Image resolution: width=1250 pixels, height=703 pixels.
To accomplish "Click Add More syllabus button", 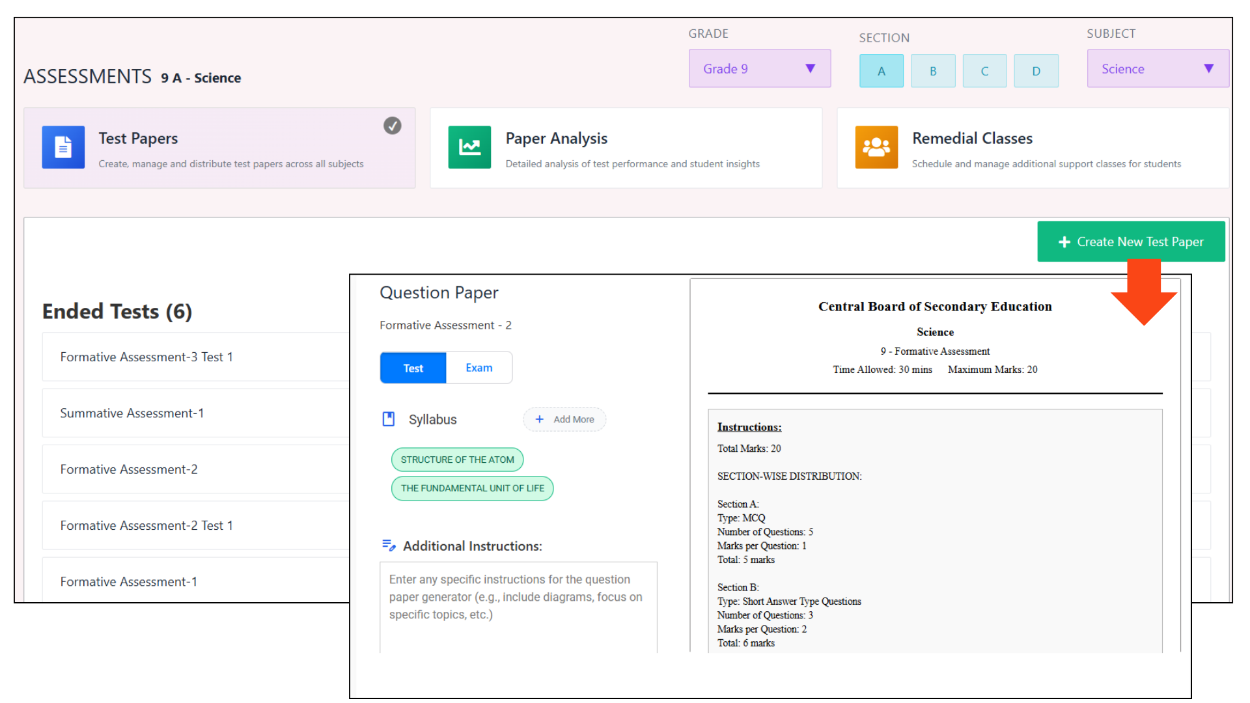I will (x=564, y=419).
